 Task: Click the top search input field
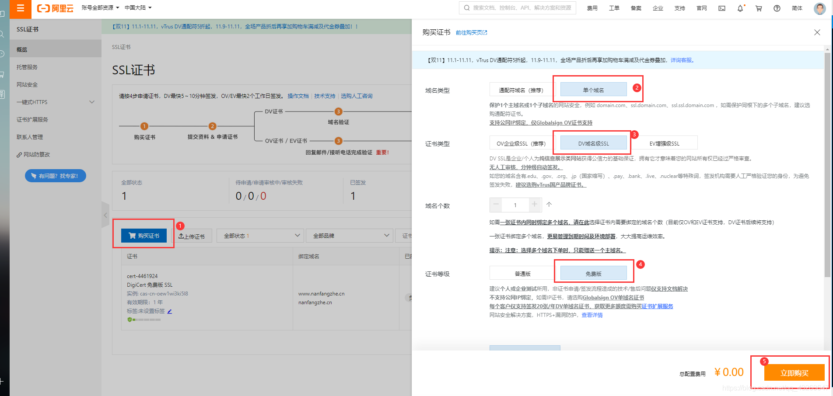(517, 8)
